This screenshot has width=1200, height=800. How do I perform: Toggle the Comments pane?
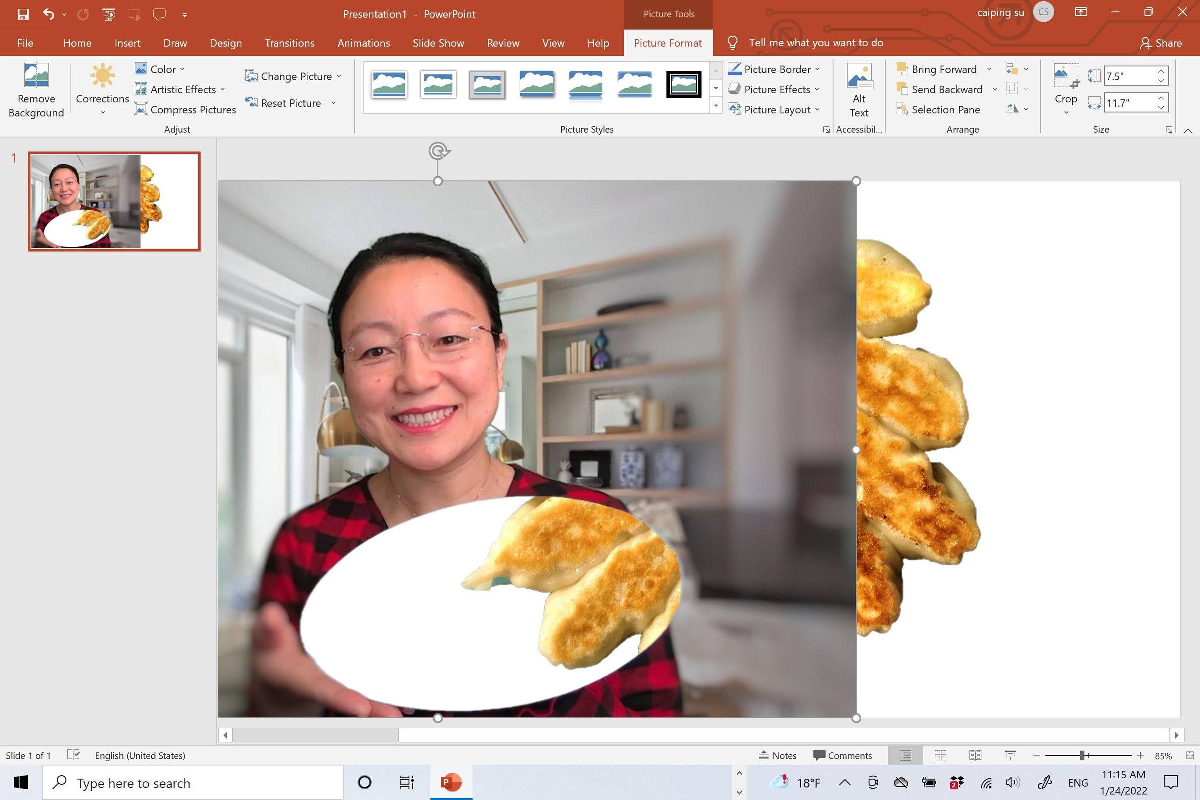click(843, 755)
